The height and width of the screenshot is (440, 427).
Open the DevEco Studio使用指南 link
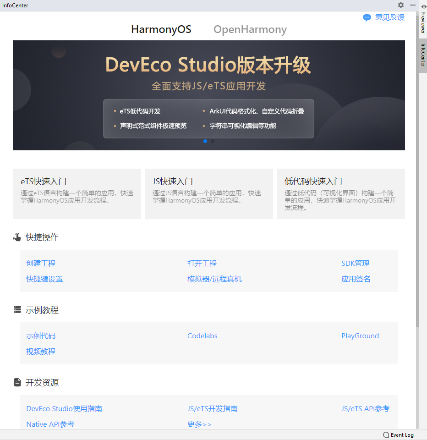(64, 408)
